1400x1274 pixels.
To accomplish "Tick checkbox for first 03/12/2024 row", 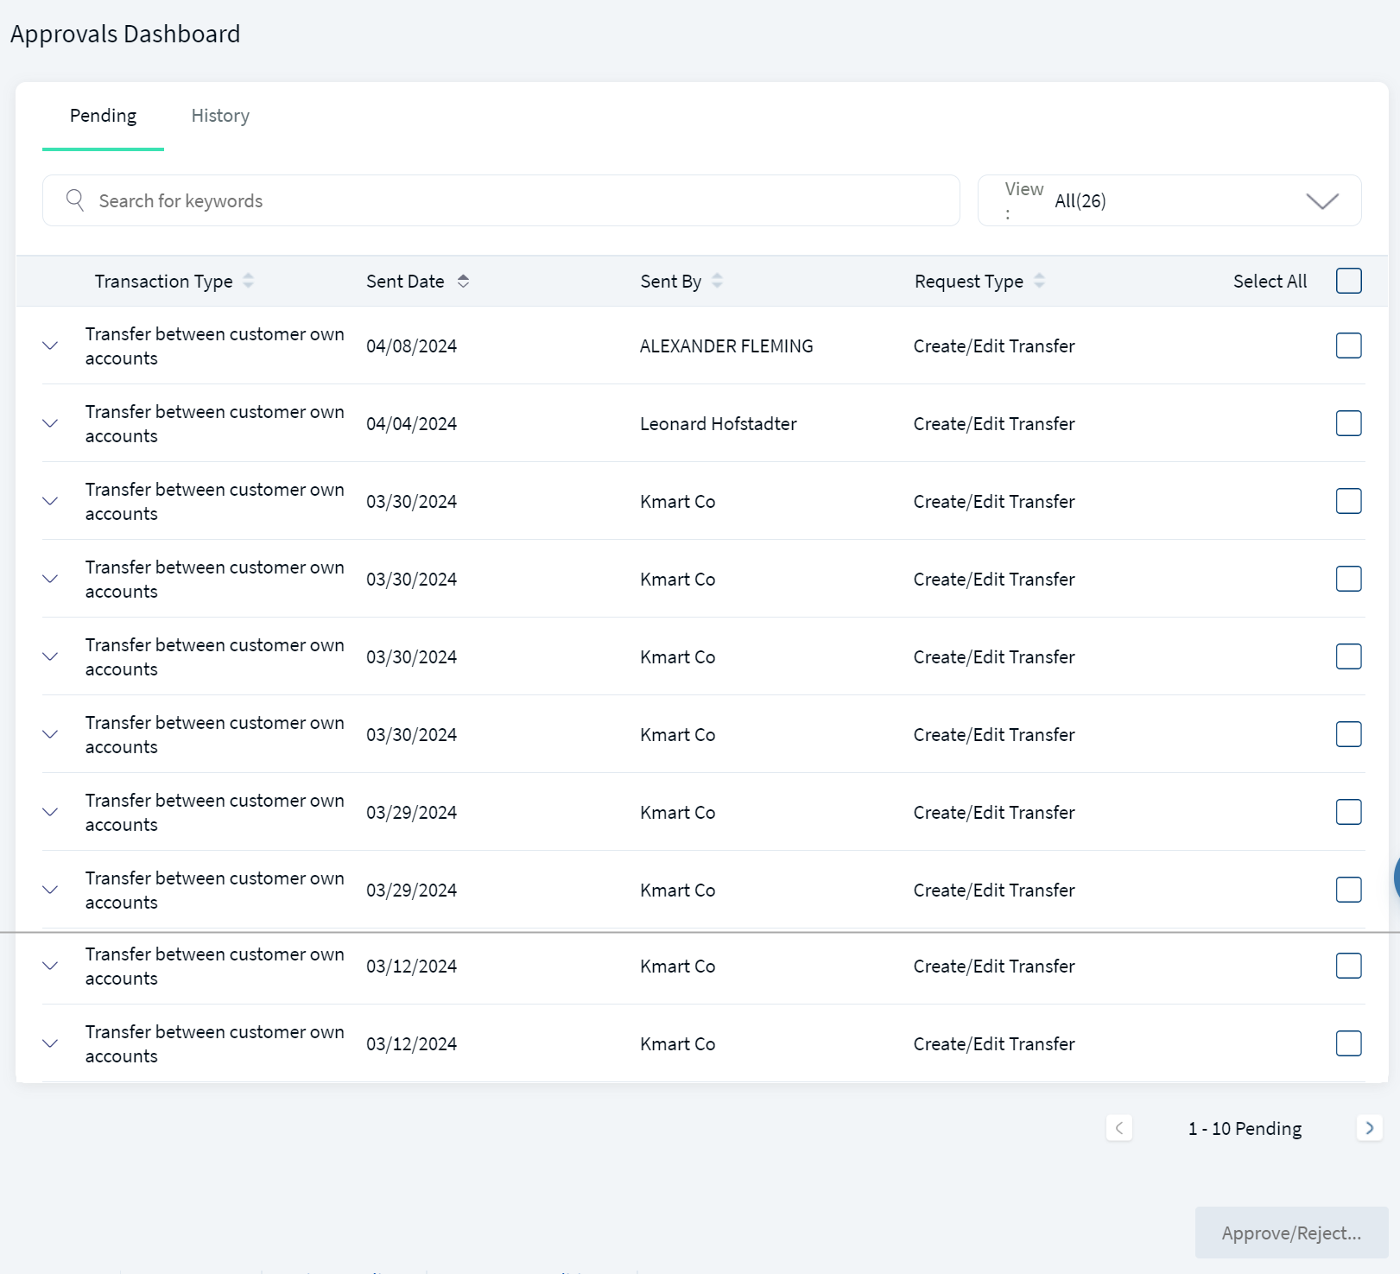I will (x=1349, y=966).
